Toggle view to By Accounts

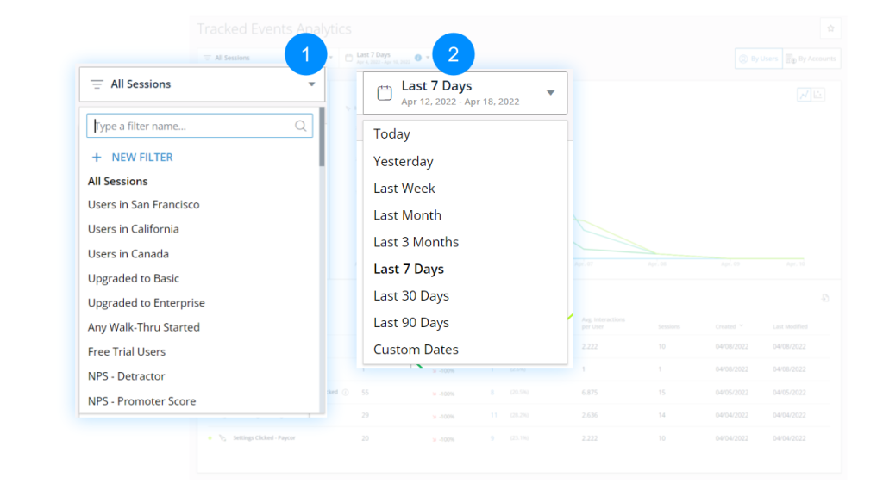pyautogui.click(x=811, y=59)
